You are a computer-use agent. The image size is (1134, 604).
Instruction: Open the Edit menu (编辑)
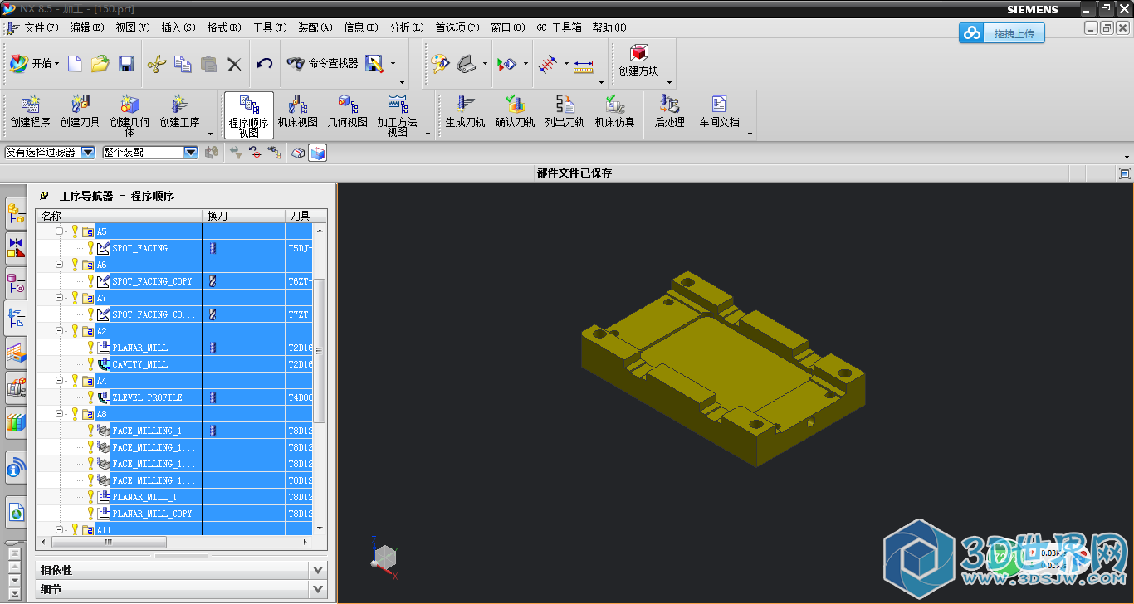click(x=87, y=27)
